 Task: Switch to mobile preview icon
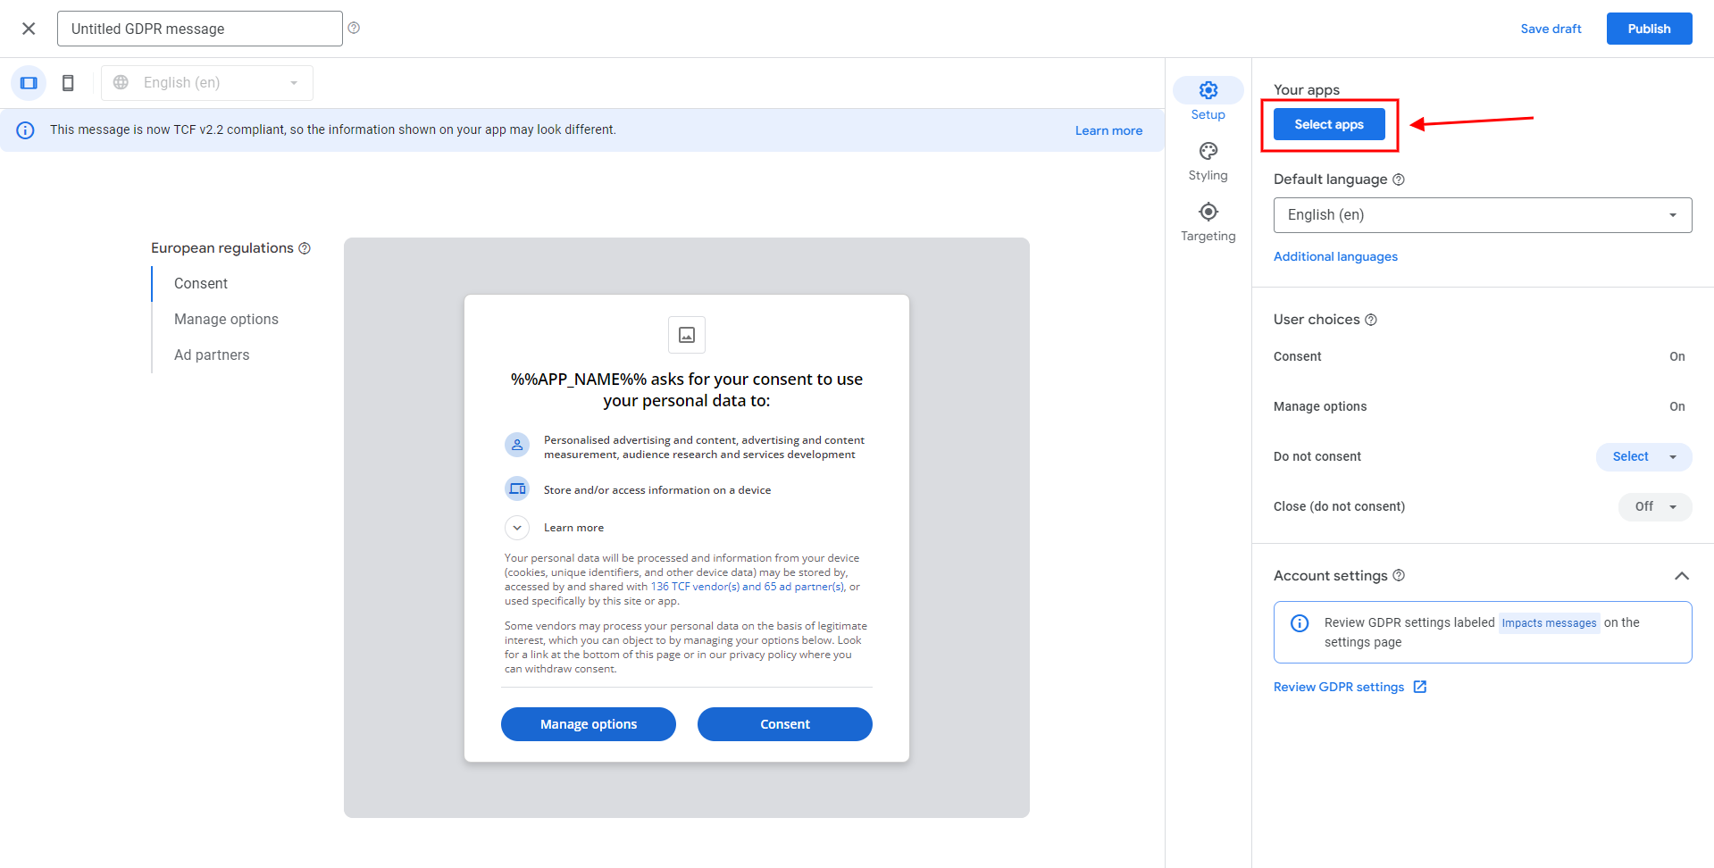pyautogui.click(x=67, y=82)
